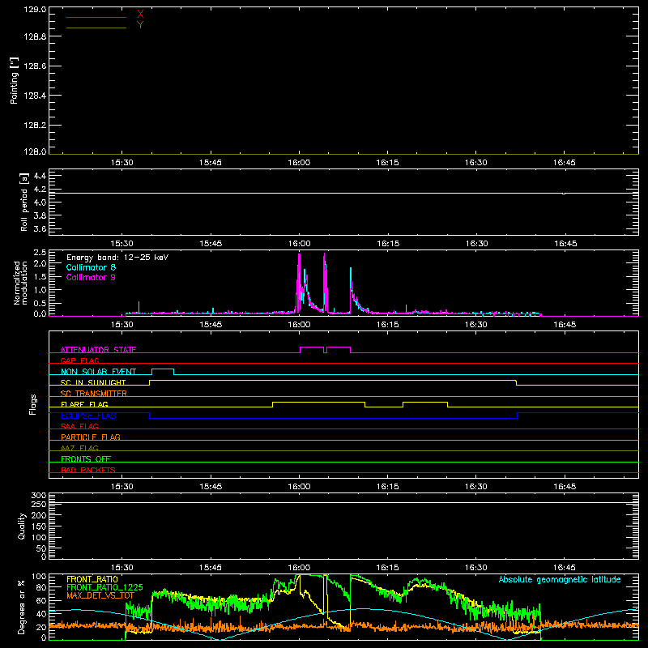This screenshot has width=648, height=648.
Task: Select the red X legend line sample
Action: click(96, 17)
